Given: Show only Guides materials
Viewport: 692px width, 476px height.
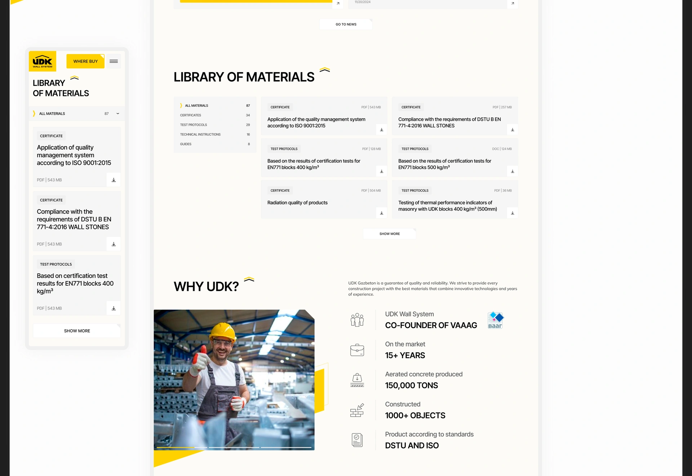Looking at the screenshot, I should coord(186,144).
